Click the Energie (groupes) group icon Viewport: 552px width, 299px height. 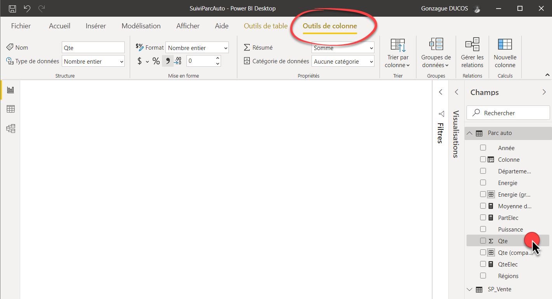pyautogui.click(x=491, y=194)
